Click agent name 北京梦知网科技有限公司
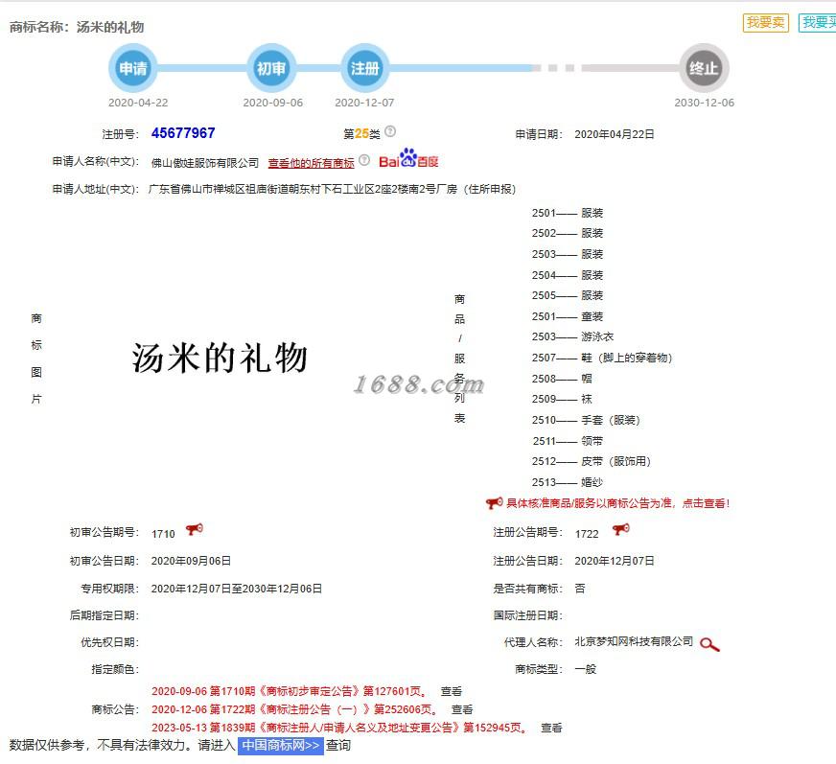The width and height of the screenshot is (836, 764). pyautogui.click(x=634, y=641)
